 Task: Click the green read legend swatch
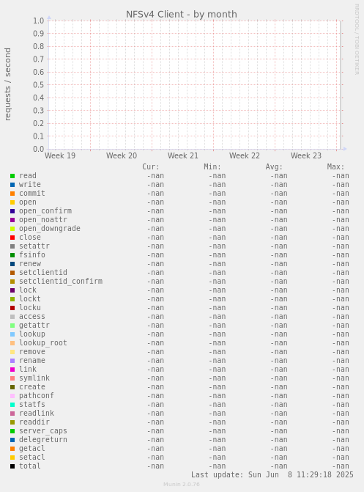click(x=12, y=176)
